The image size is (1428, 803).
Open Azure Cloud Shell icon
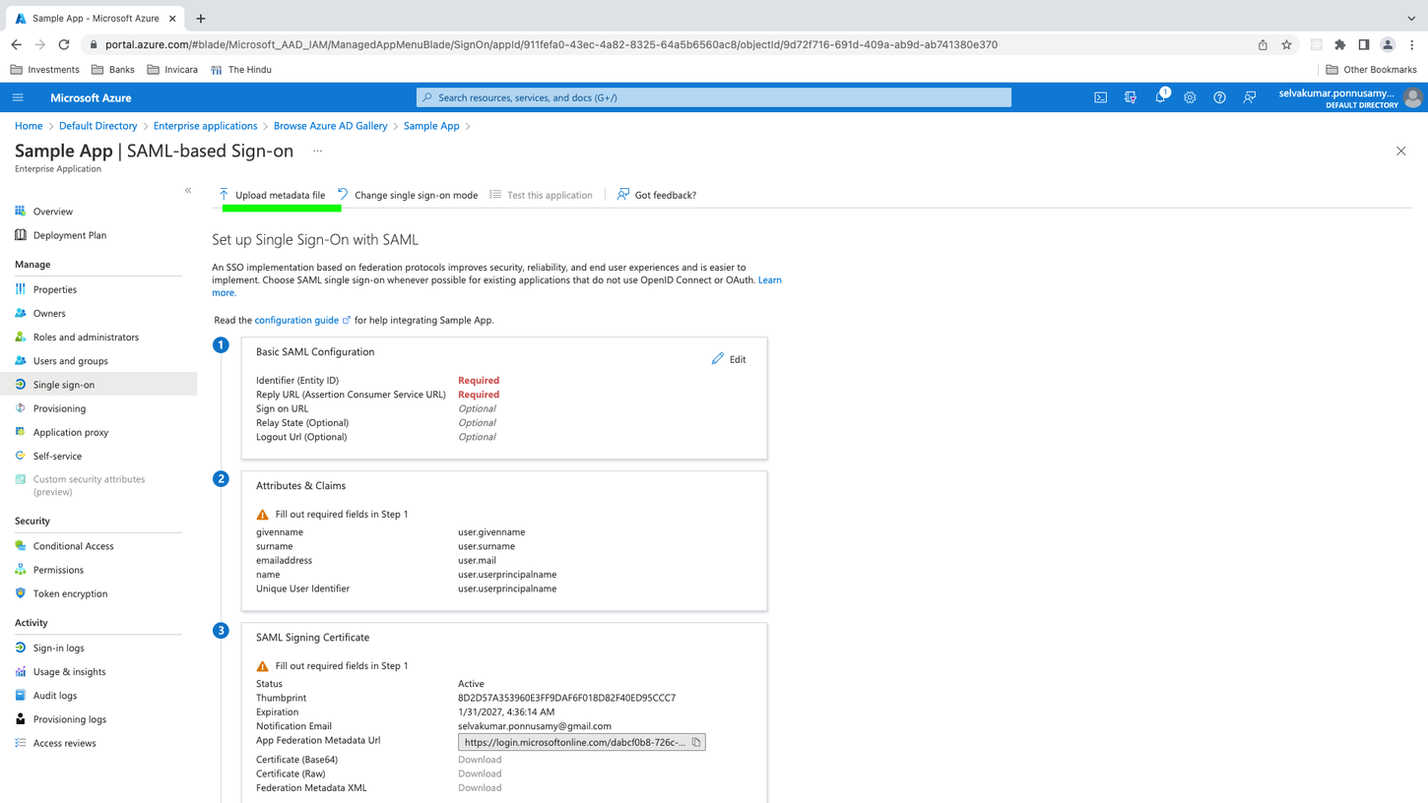coord(1100,97)
